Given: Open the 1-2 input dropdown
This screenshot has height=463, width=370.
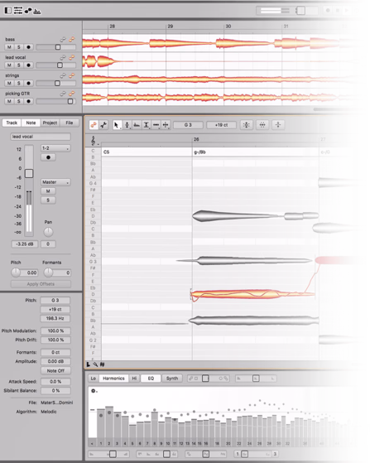Looking at the screenshot, I should tap(55, 148).
